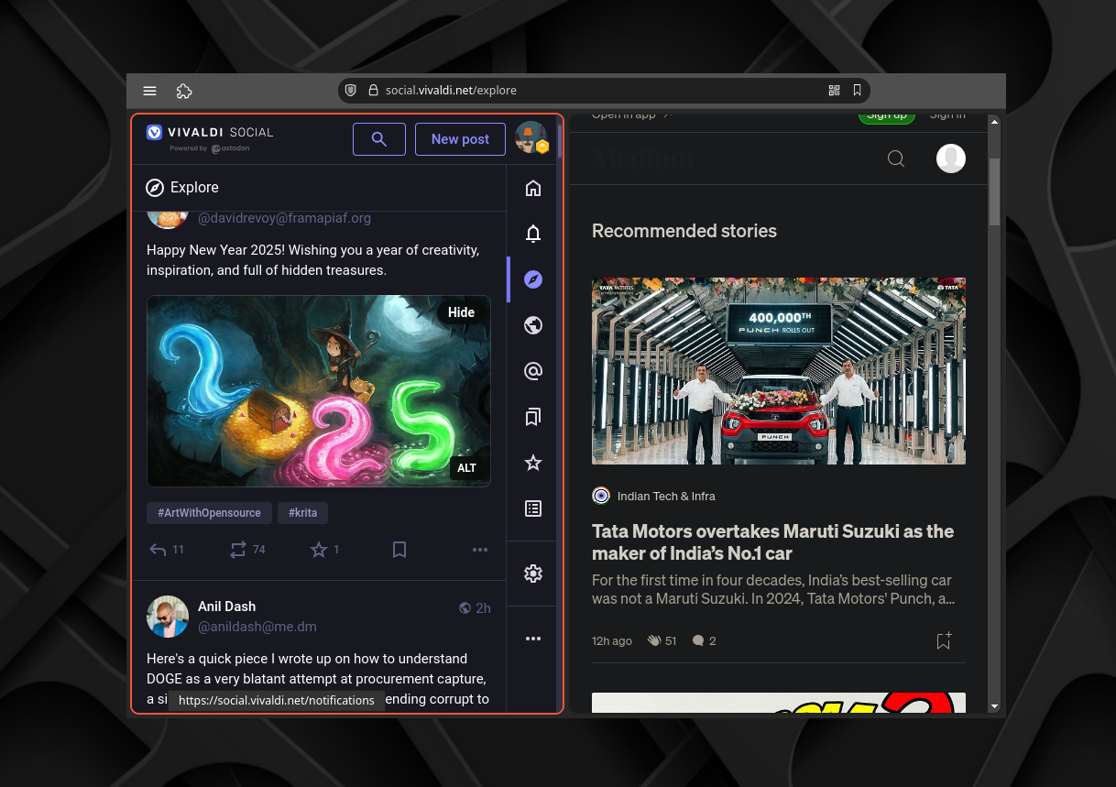Open Medium profile avatar menu

(x=951, y=158)
